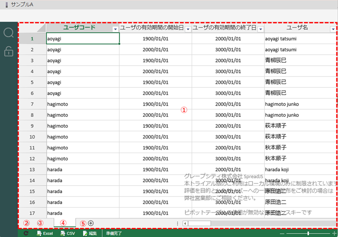Viewport: 338px width, 237px height.
Task: Click the unlock padlock sidebar icon
Action: pyautogui.click(x=8, y=51)
